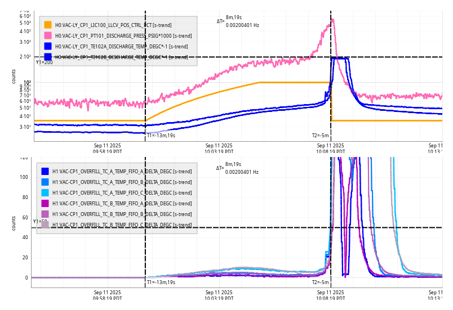The image size is (453, 310).
Task: Select the OVERFILL_TC_B_TEMP_FIFO_C legend color marker
Action: [45, 224]
